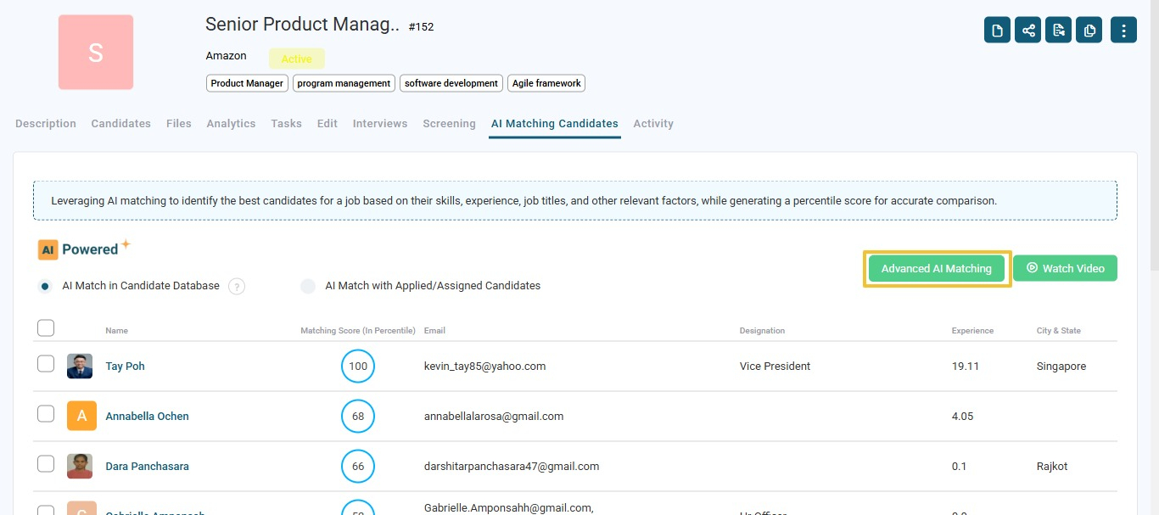The height and width of the screenshot is (515, 1159).
Task: Click Dara Panchasara's profile photo
Action: pyautogui.click(x=80, y=466)
